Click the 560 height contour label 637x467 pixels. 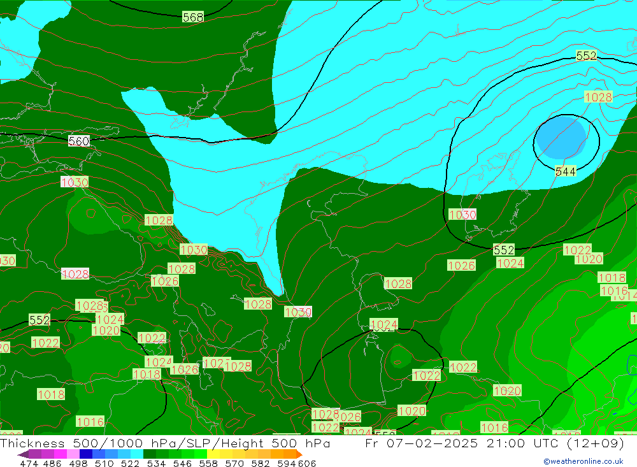click(x=79, y=141)
